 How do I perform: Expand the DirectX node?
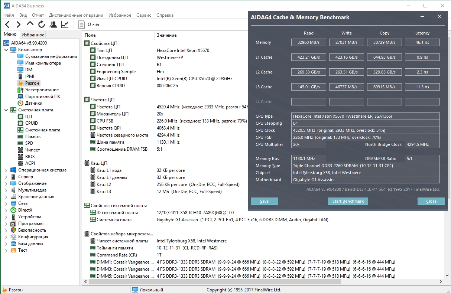6,210
